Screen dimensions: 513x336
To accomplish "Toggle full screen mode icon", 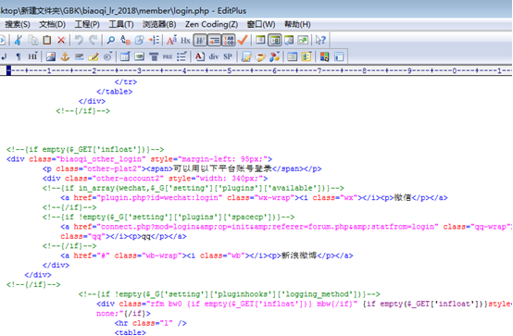I will click(x=303, y=40).
